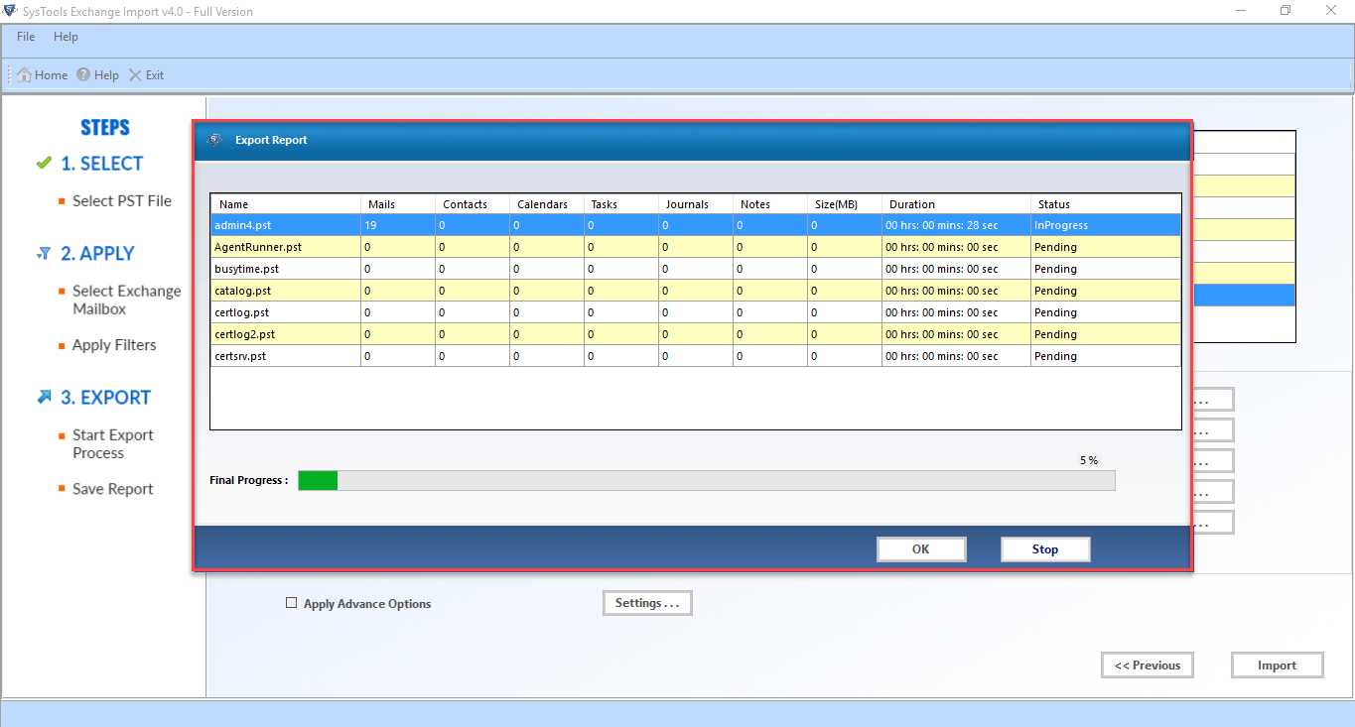Click the Notes column header
This screenshot has width=1355, height=727.
coord(770,204)
